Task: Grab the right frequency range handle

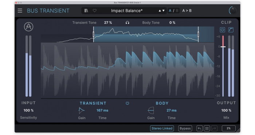Action: tap(198, 34)
